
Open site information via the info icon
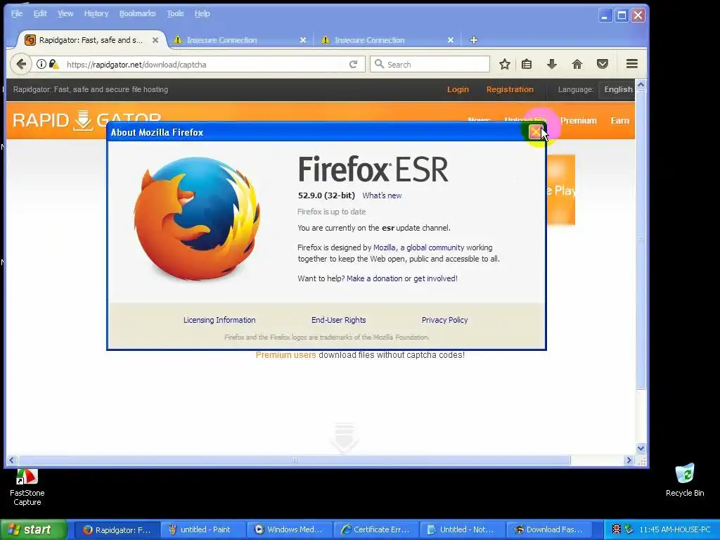click(41, 64)
